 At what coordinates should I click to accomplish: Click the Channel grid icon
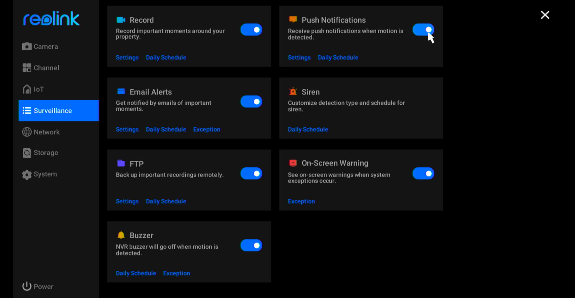click(x=27, y=68)
